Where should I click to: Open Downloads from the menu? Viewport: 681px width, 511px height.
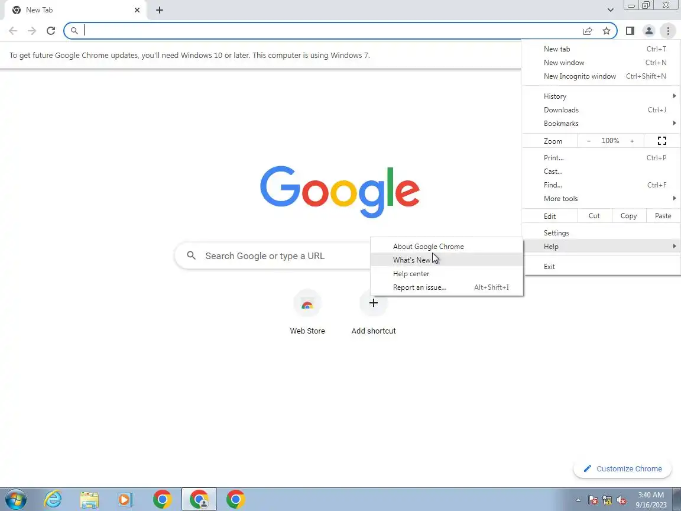click(x=601, y=110)
